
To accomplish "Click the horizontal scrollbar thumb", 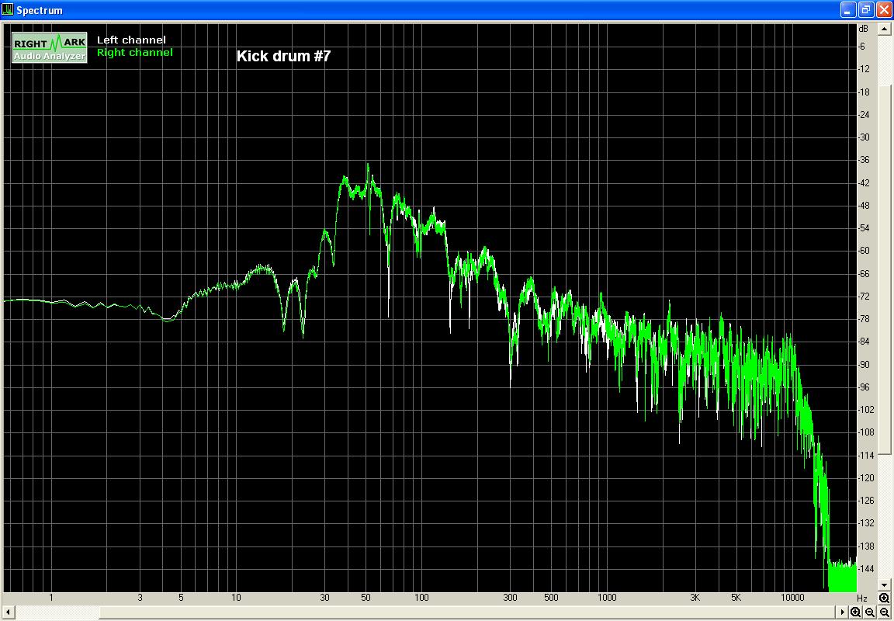I will [467, 612].
